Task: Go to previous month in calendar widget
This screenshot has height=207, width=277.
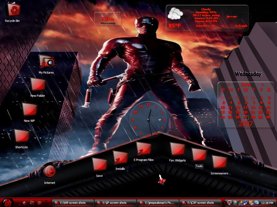Action: [x=228, y=85]
